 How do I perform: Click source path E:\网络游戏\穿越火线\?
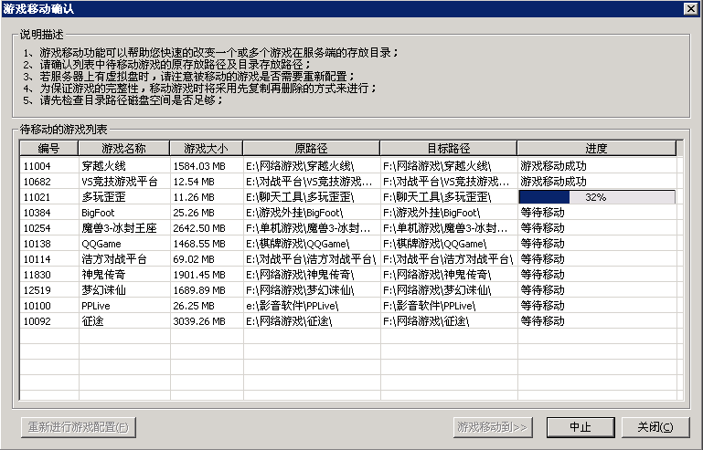click(x=300, y=166)
